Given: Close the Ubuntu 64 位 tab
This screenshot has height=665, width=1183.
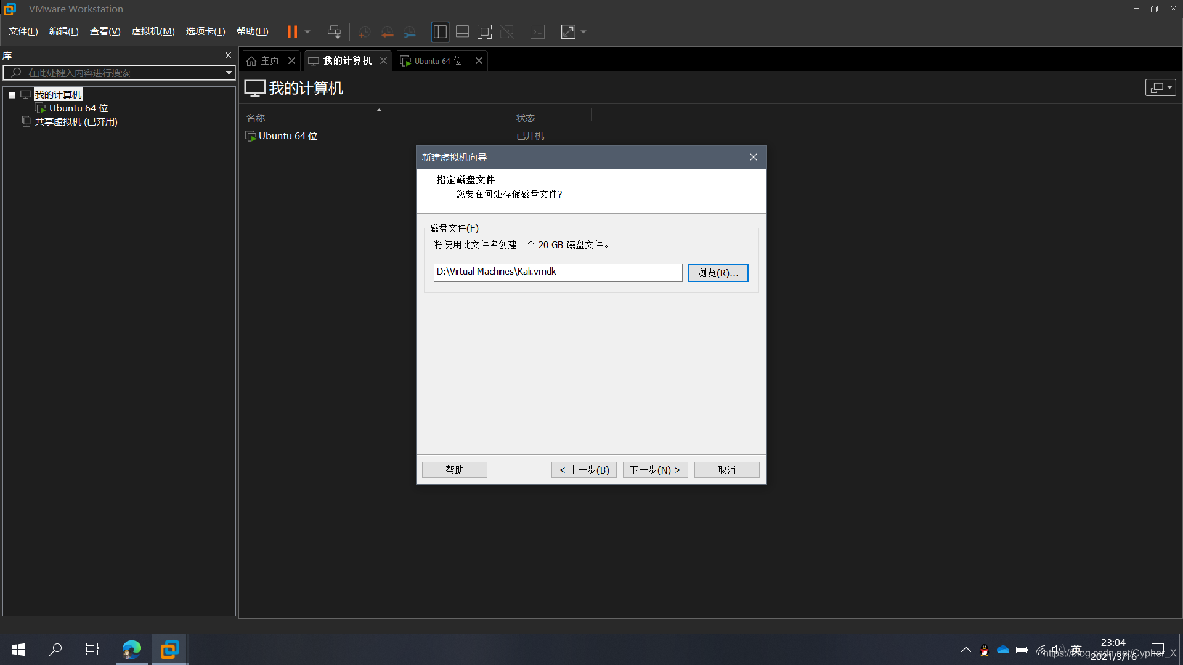Looking at the screenshot, I should tap(479, 61).
